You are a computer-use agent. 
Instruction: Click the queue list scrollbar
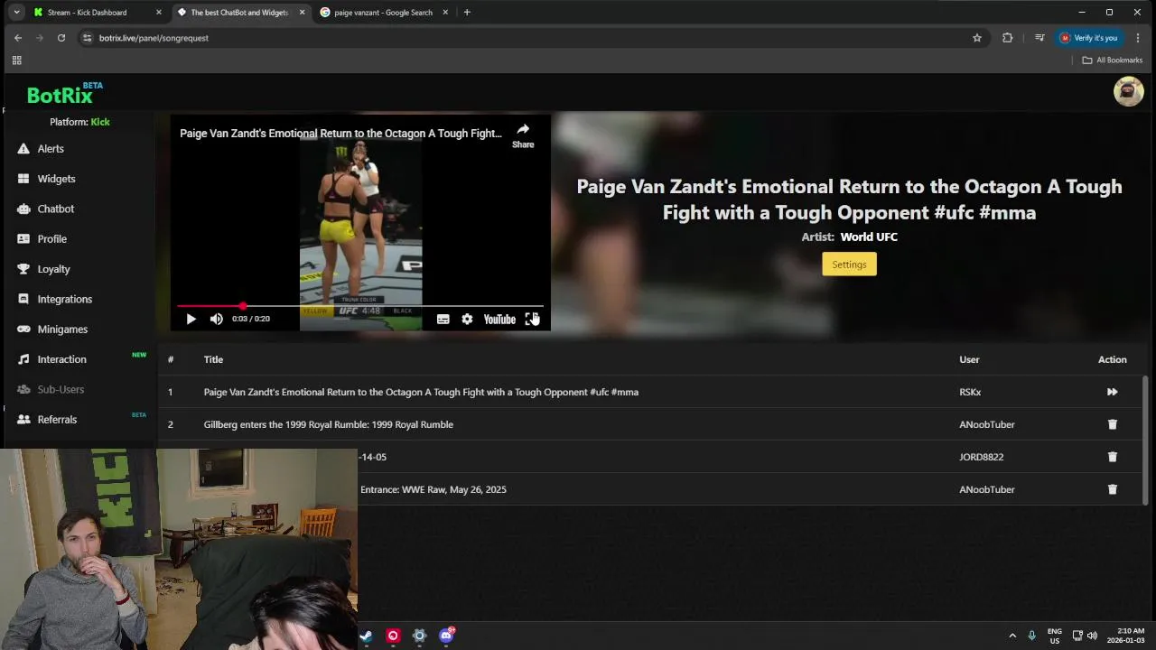[x=1145, y=441]
